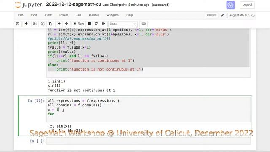270x152 pixels.
Task: Save and checkpoint the notebook
Action: 18,24
